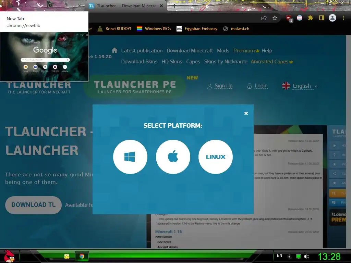Bookmark this page with the star icon
The width and height of the screenshot is (351, 263).
coord(275,18)
